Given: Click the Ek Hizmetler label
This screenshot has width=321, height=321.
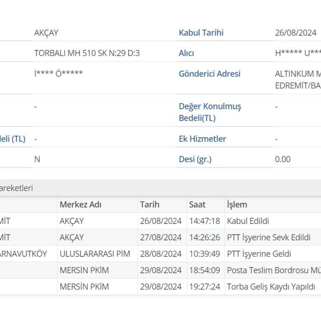Looking at the screenshot, I should click(x=202, y=139).
